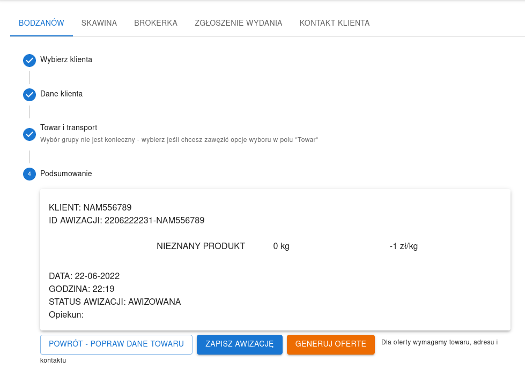Click the checkmark icon beside Wybierz klienta
This screenshot has height=376, width=525.
click(x=29, y=61)
